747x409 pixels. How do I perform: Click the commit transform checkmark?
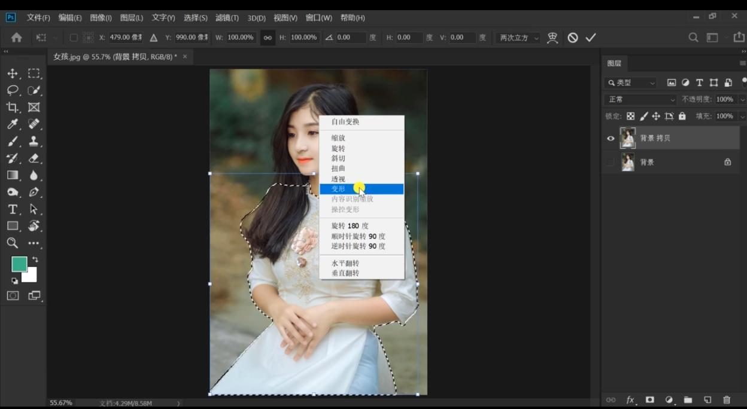(x=591, y=37)
